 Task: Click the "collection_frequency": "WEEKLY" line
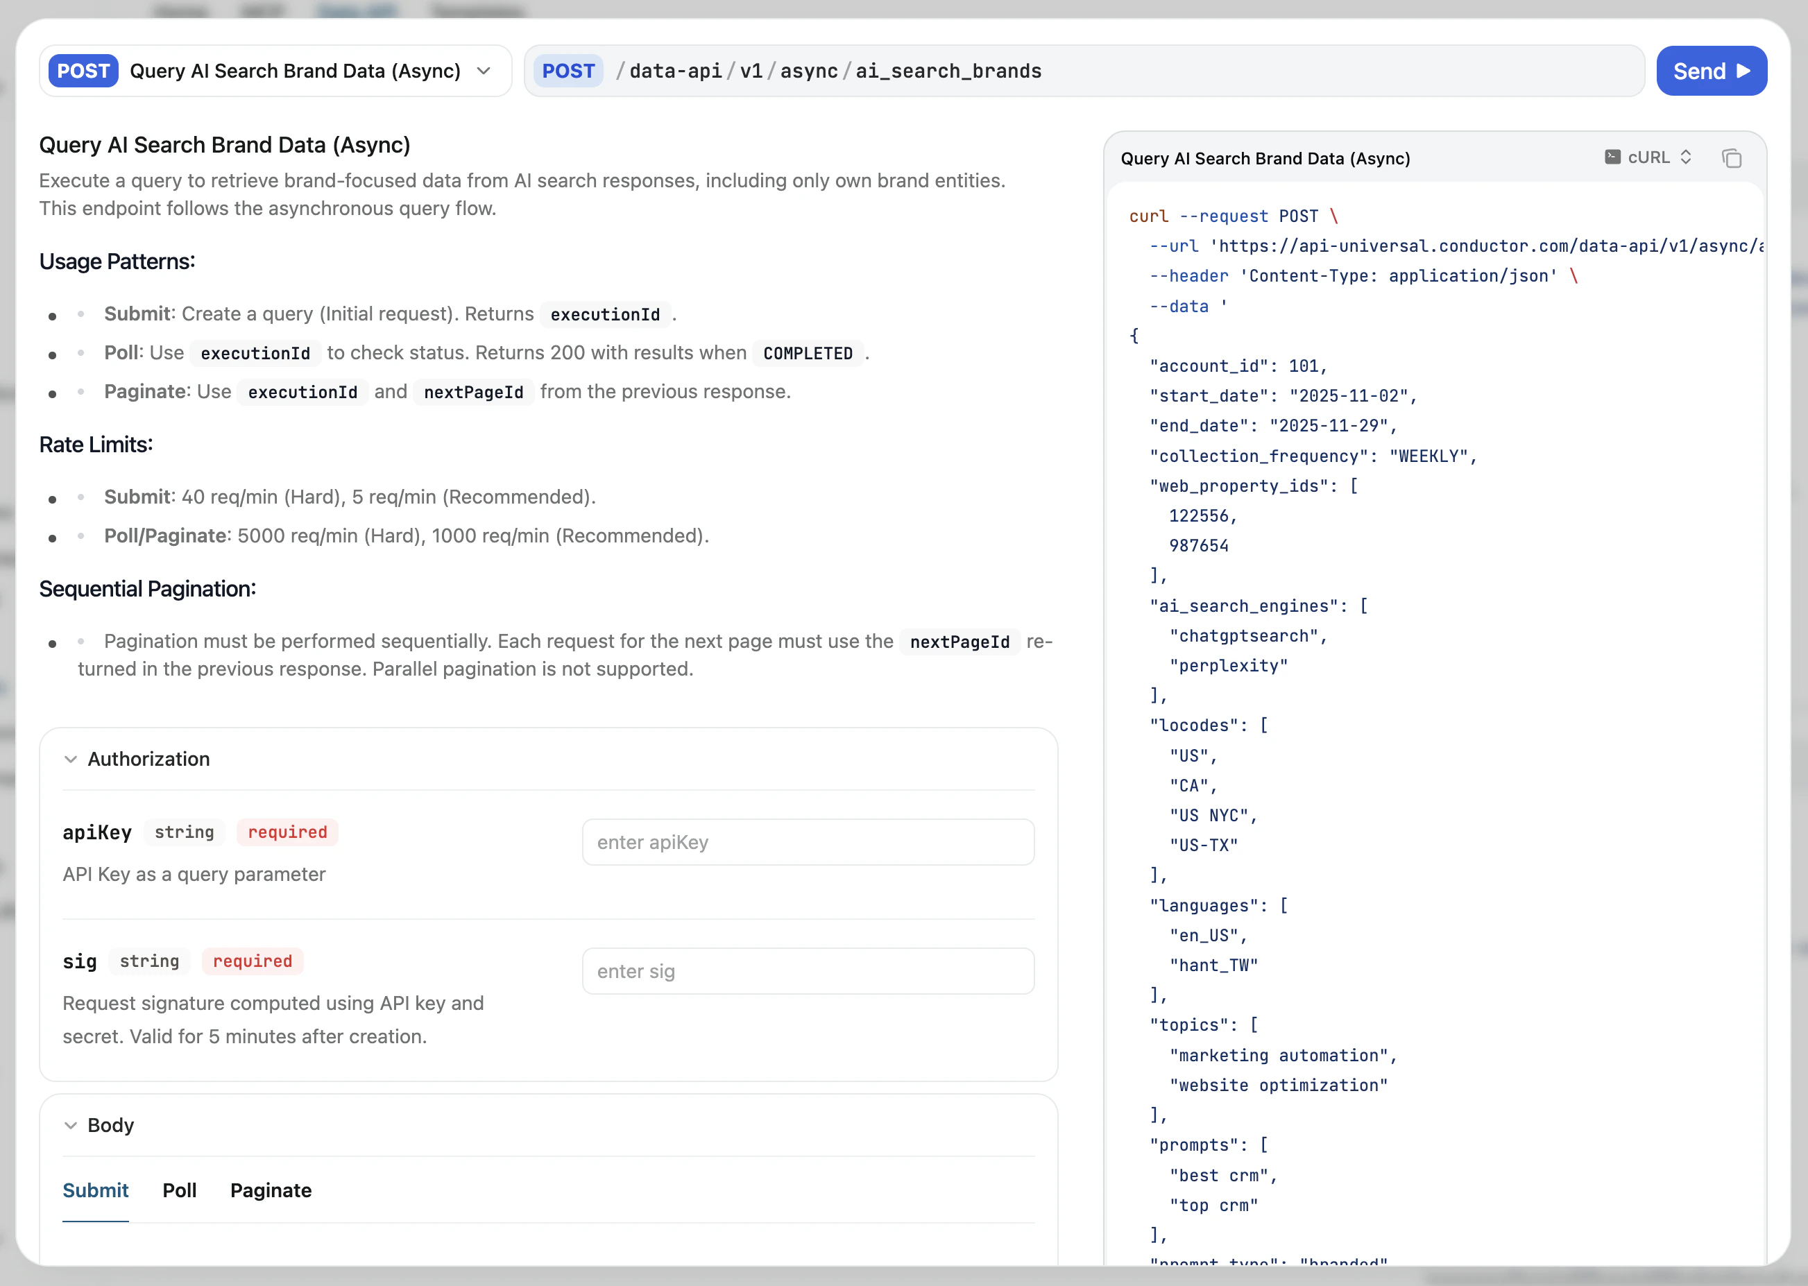pyautogui.click(x=1313, y=456)
